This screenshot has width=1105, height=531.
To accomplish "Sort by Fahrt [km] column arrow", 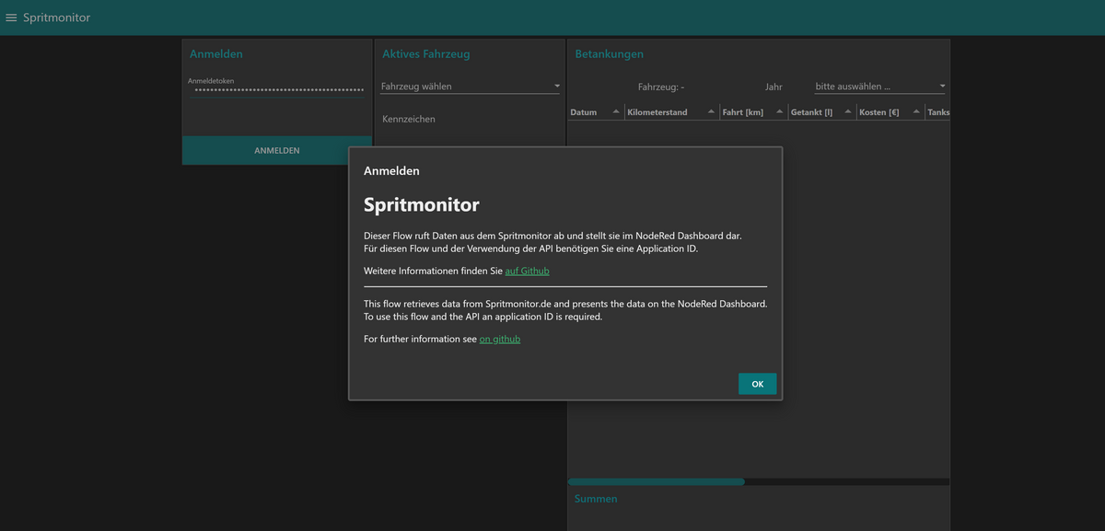I will tap(779, 112).
